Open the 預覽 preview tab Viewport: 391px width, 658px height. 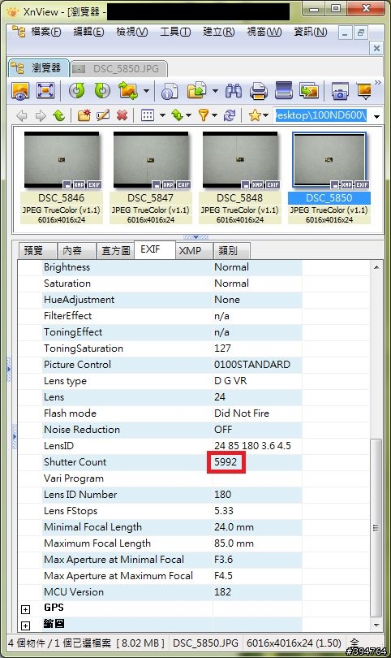(x=37, y=250)
